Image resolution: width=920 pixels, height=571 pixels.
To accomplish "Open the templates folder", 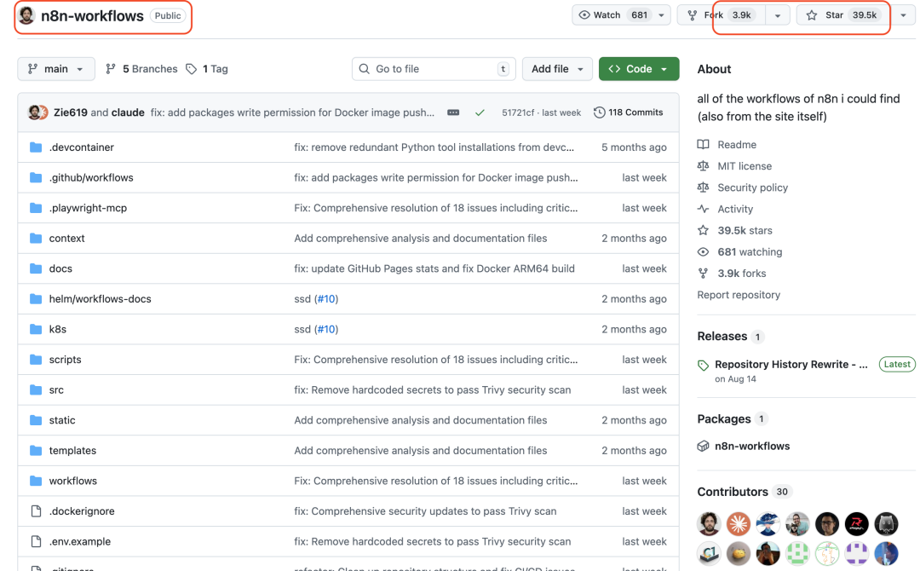I will click(72, 450).
